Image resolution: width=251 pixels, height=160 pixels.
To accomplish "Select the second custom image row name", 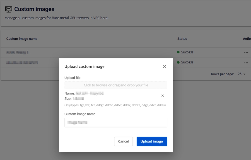I will [22, 63].
